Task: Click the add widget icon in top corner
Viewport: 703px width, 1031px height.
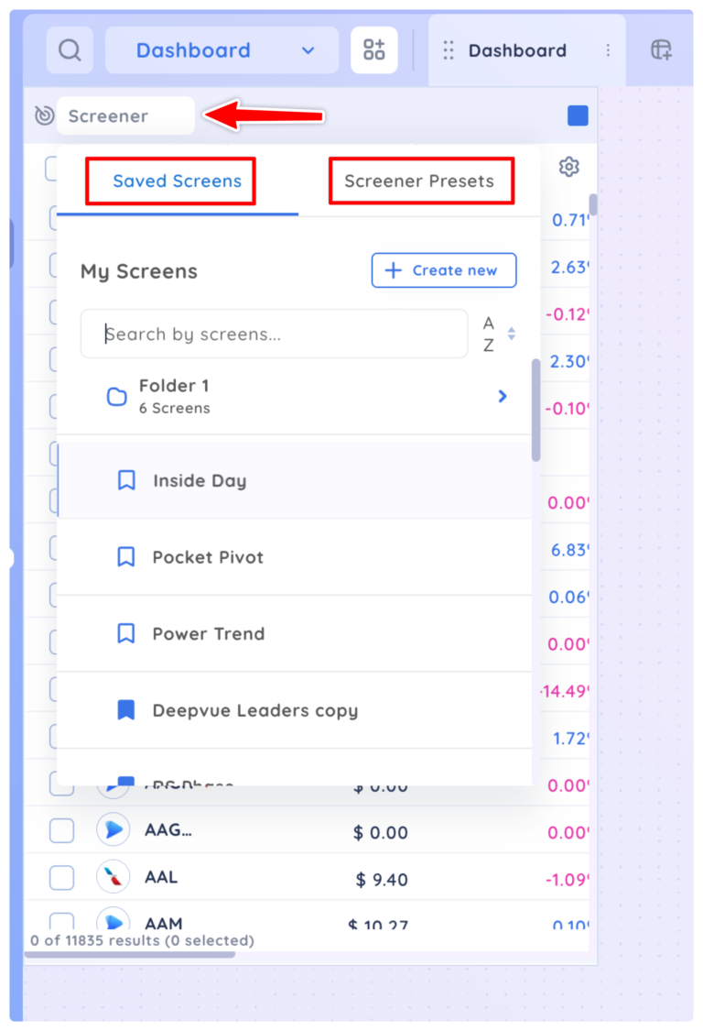Action: click(x=662, y=49)
